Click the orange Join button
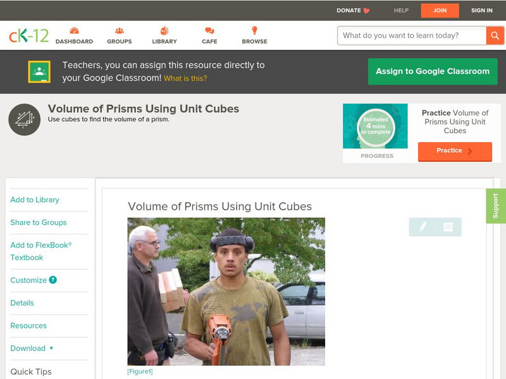This screenshot has height=379, width=506. pos(440,10)
